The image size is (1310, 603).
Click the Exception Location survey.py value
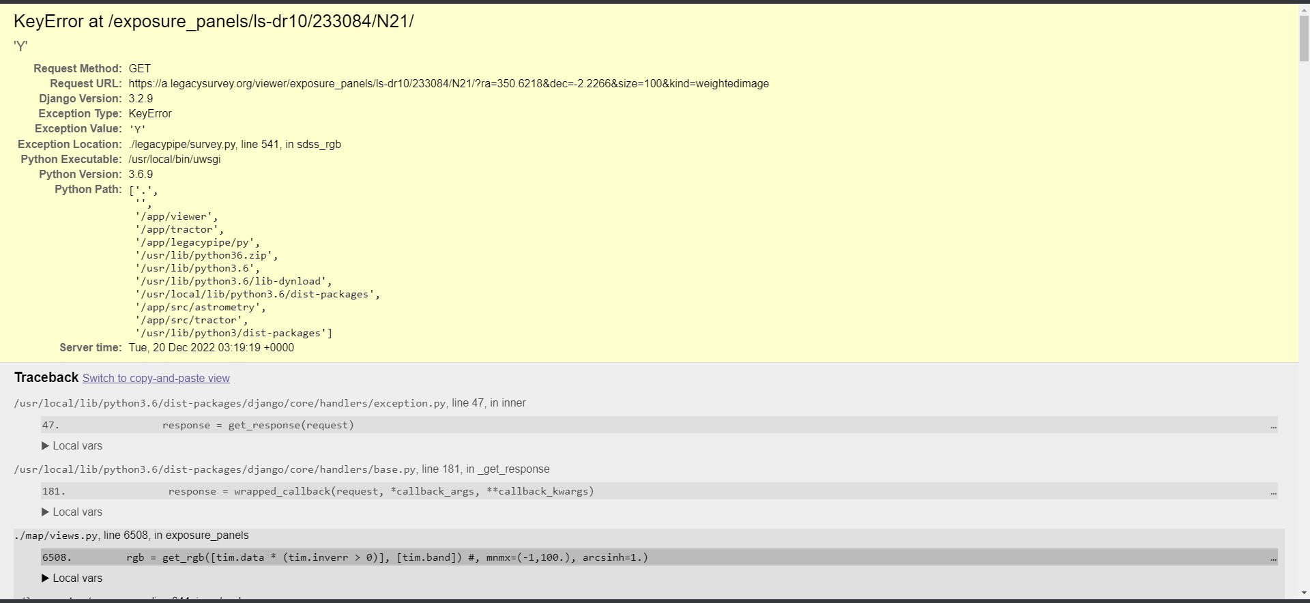pos(234,144)
